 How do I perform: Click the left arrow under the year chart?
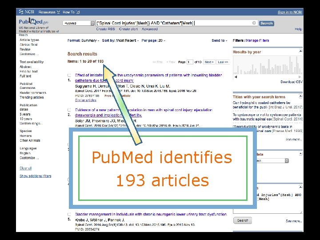[x=236, y=77]
